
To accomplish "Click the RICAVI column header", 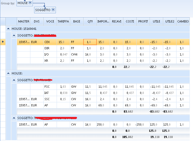I will tap(117, 21).
